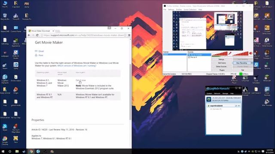Select the highlighted scene in Scenes list

(x=175, y=55)
